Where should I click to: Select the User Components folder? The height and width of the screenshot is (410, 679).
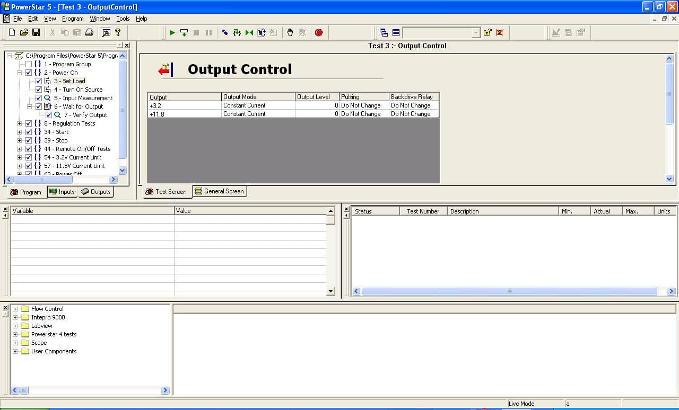54,351
